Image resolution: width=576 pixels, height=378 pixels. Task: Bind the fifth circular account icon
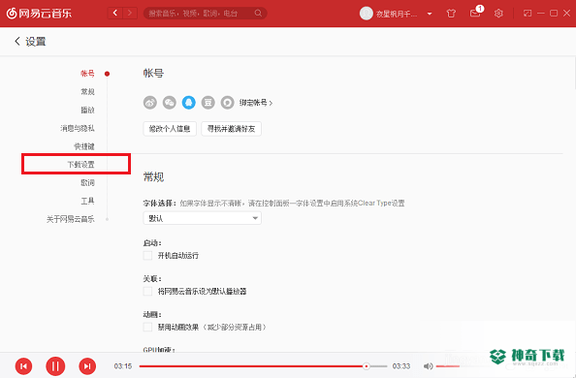[227, 103]
